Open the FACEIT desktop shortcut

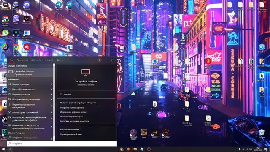click(155, 134)
